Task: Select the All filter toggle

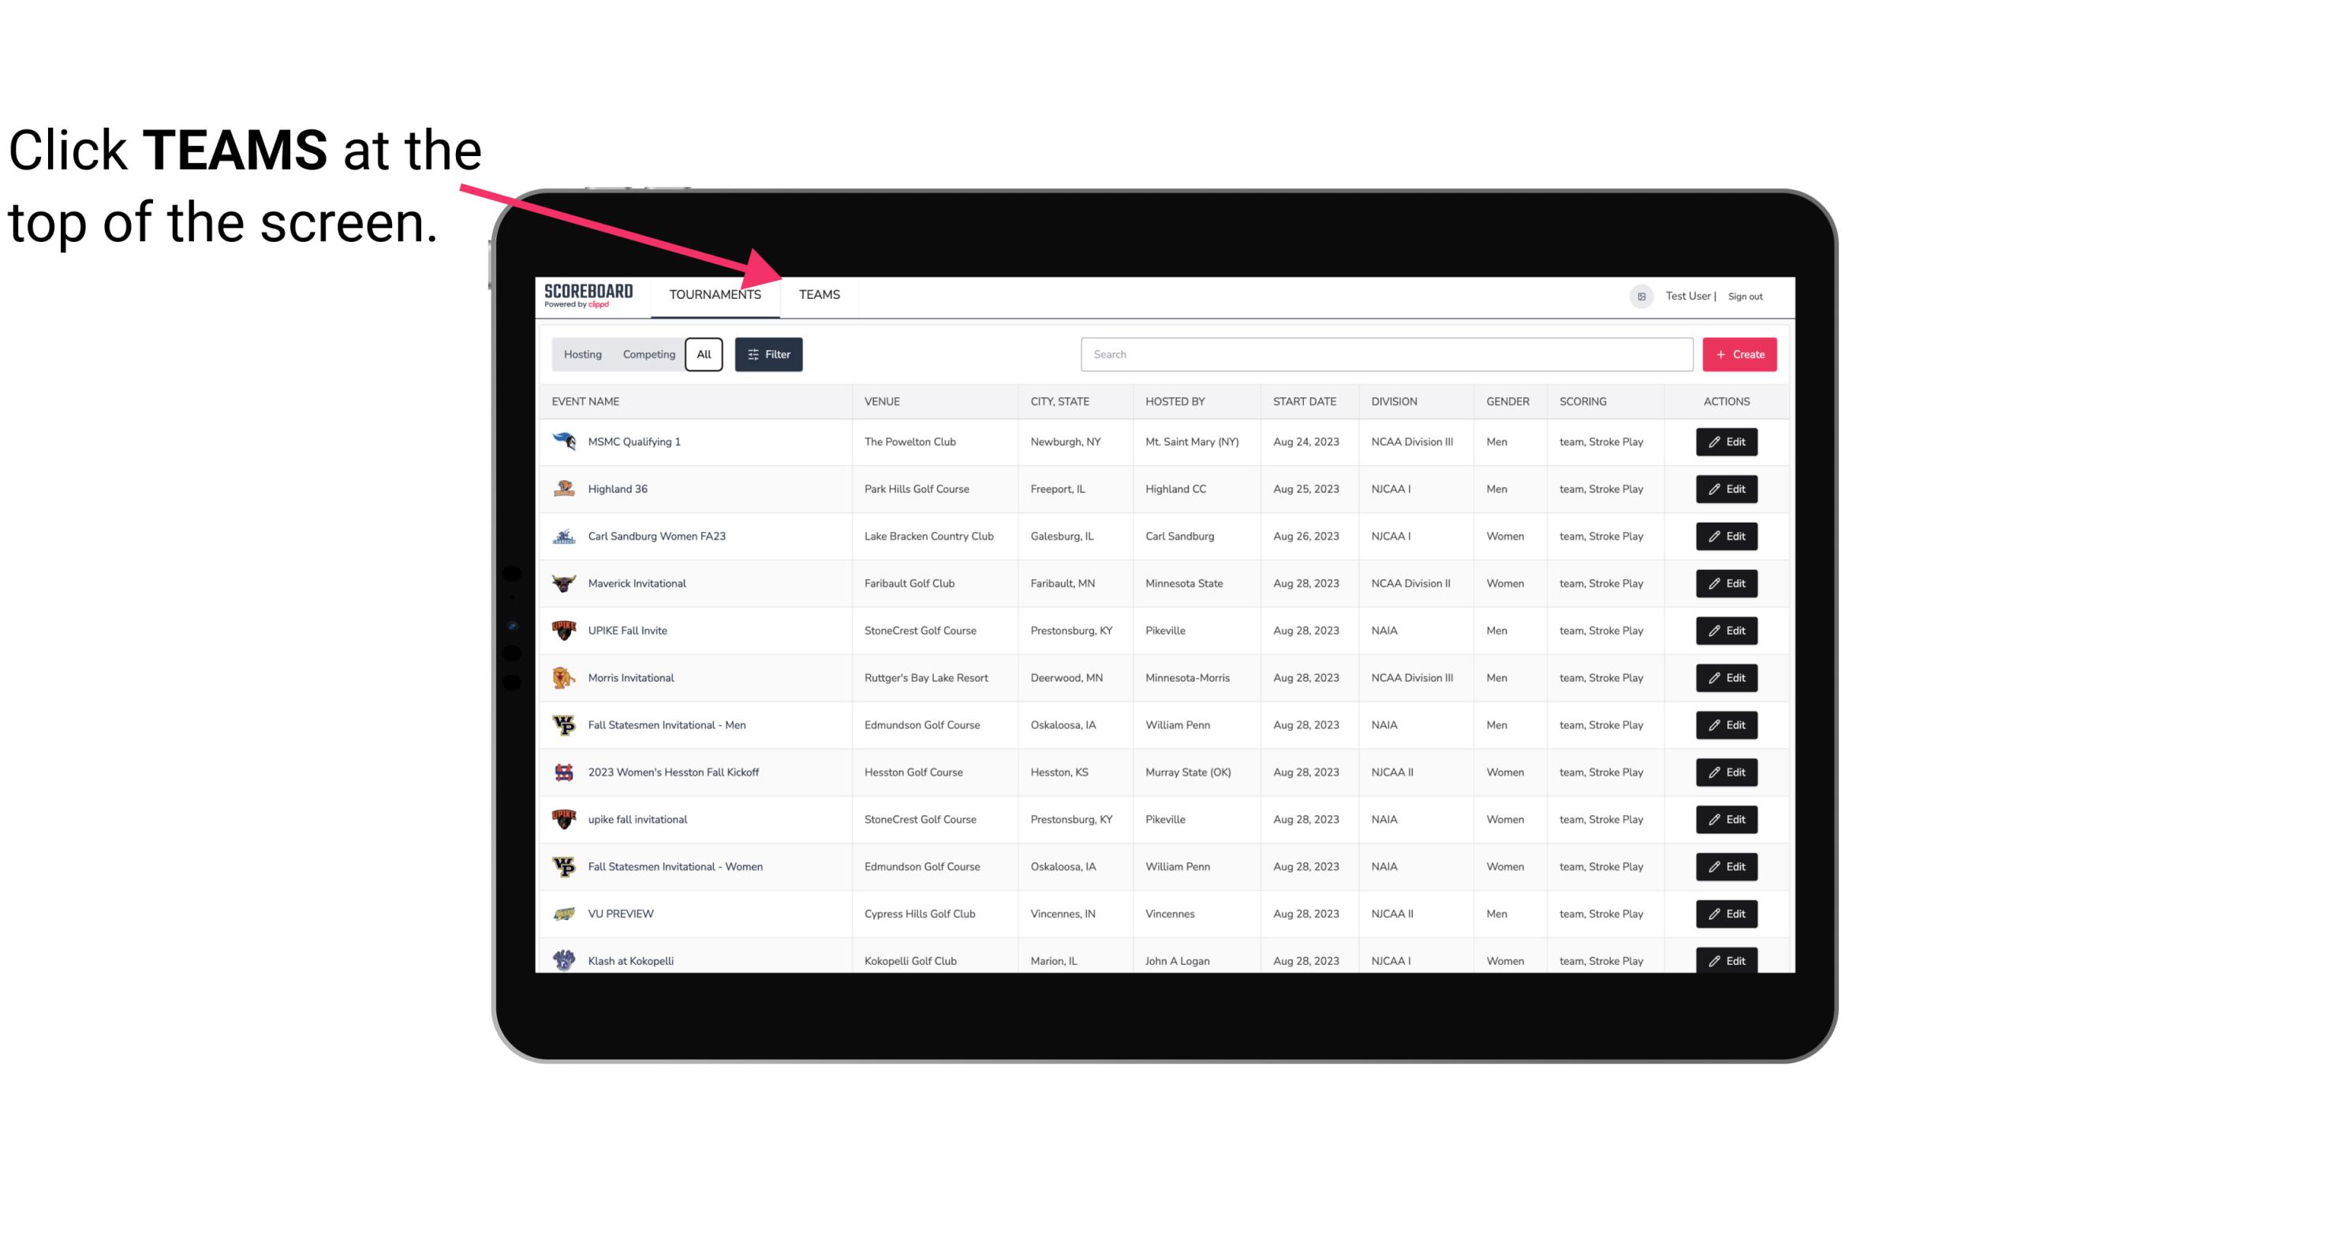Action: [704, 355]
